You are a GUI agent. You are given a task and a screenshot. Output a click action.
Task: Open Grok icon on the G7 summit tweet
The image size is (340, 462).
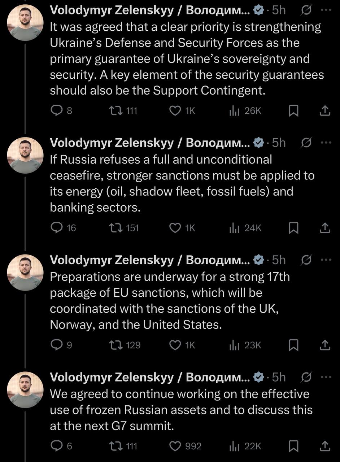tap(306, 377)
